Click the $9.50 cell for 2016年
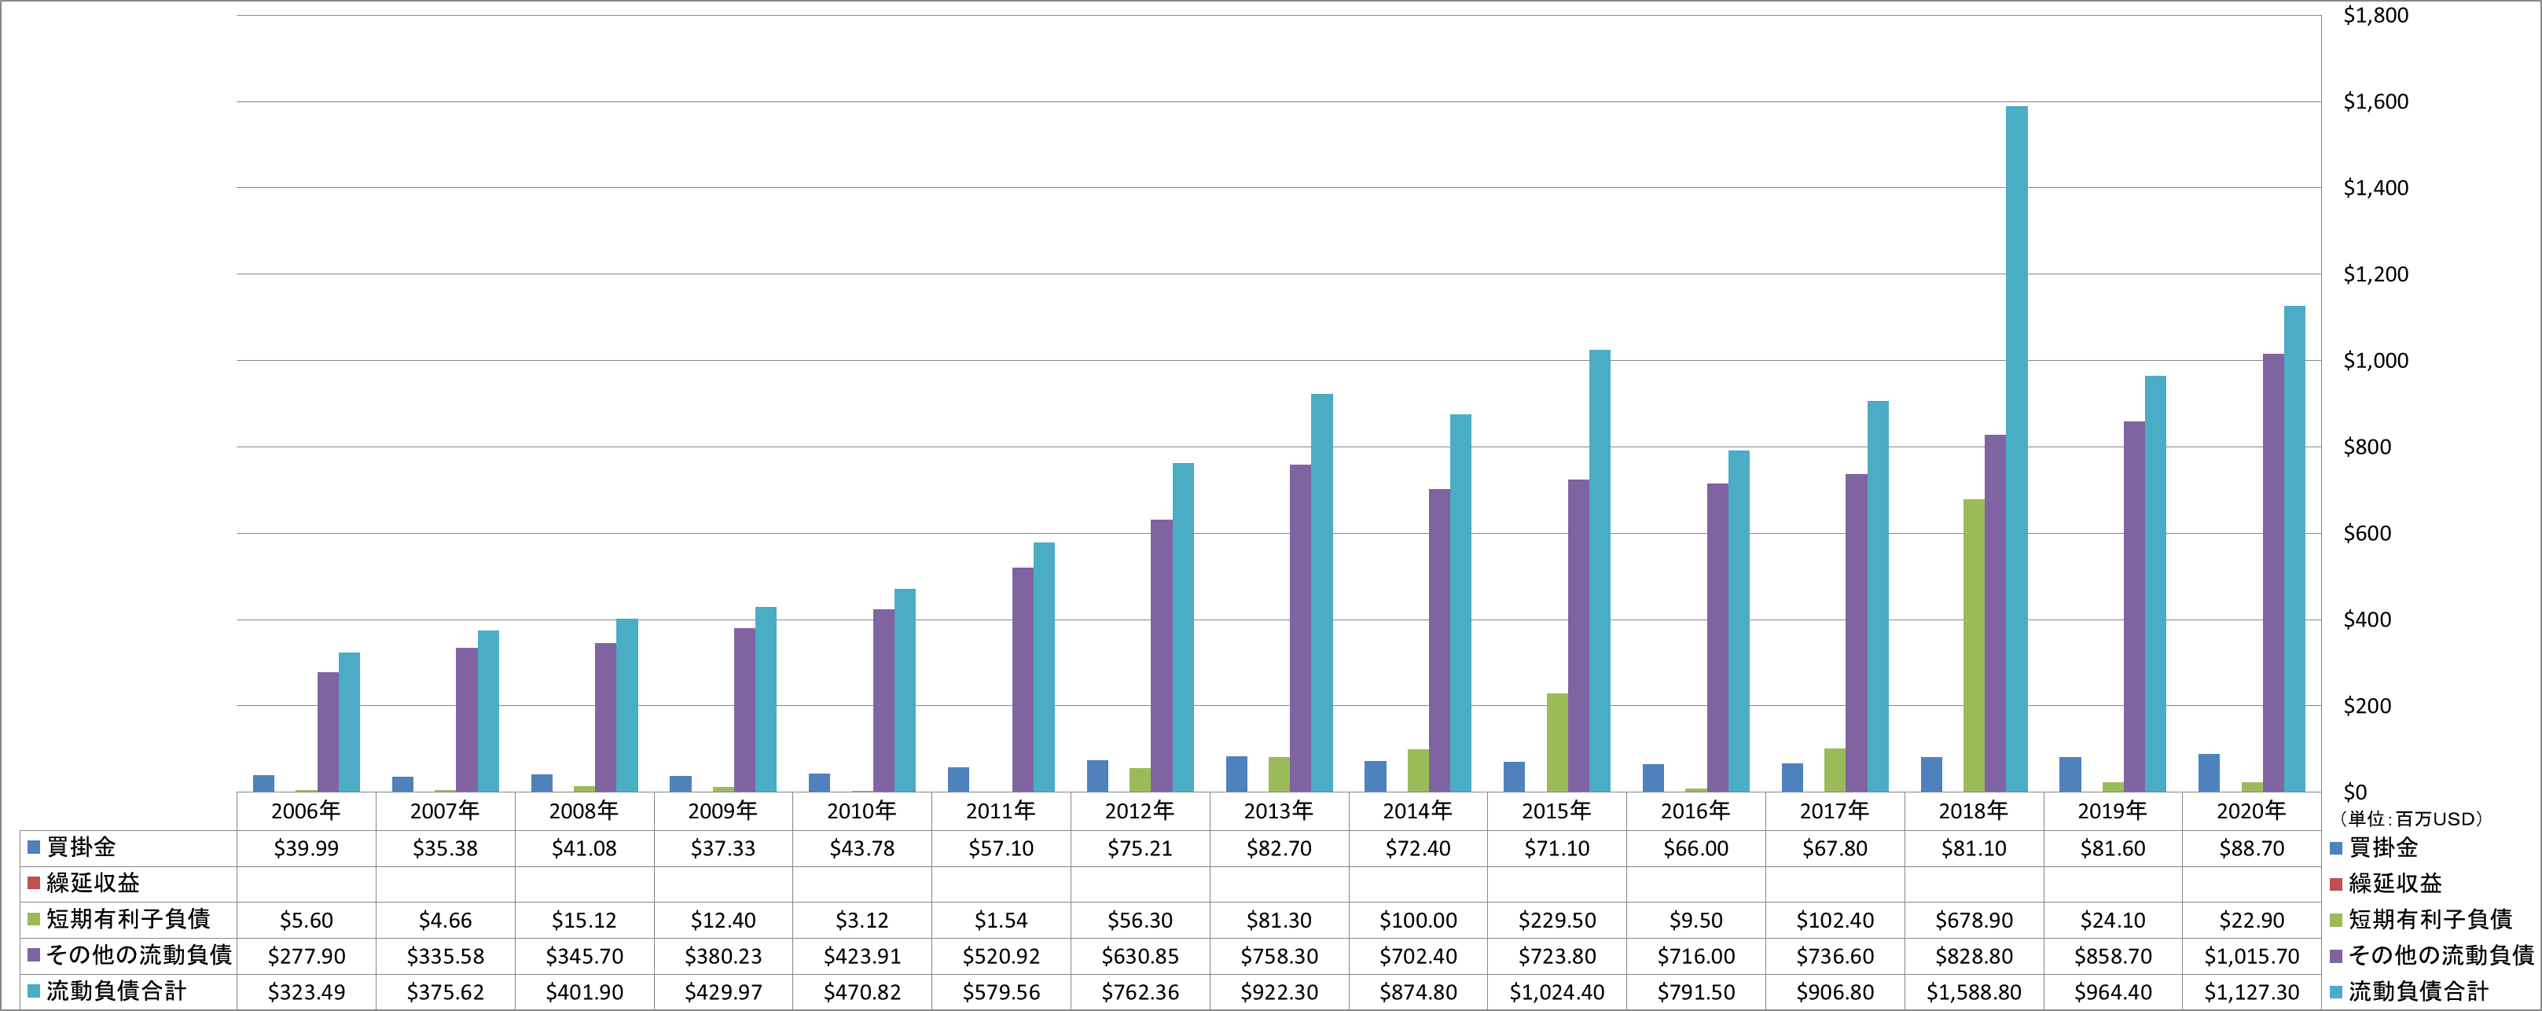This screenshot has width=2542, height=1011. [x=1695, y=920]
